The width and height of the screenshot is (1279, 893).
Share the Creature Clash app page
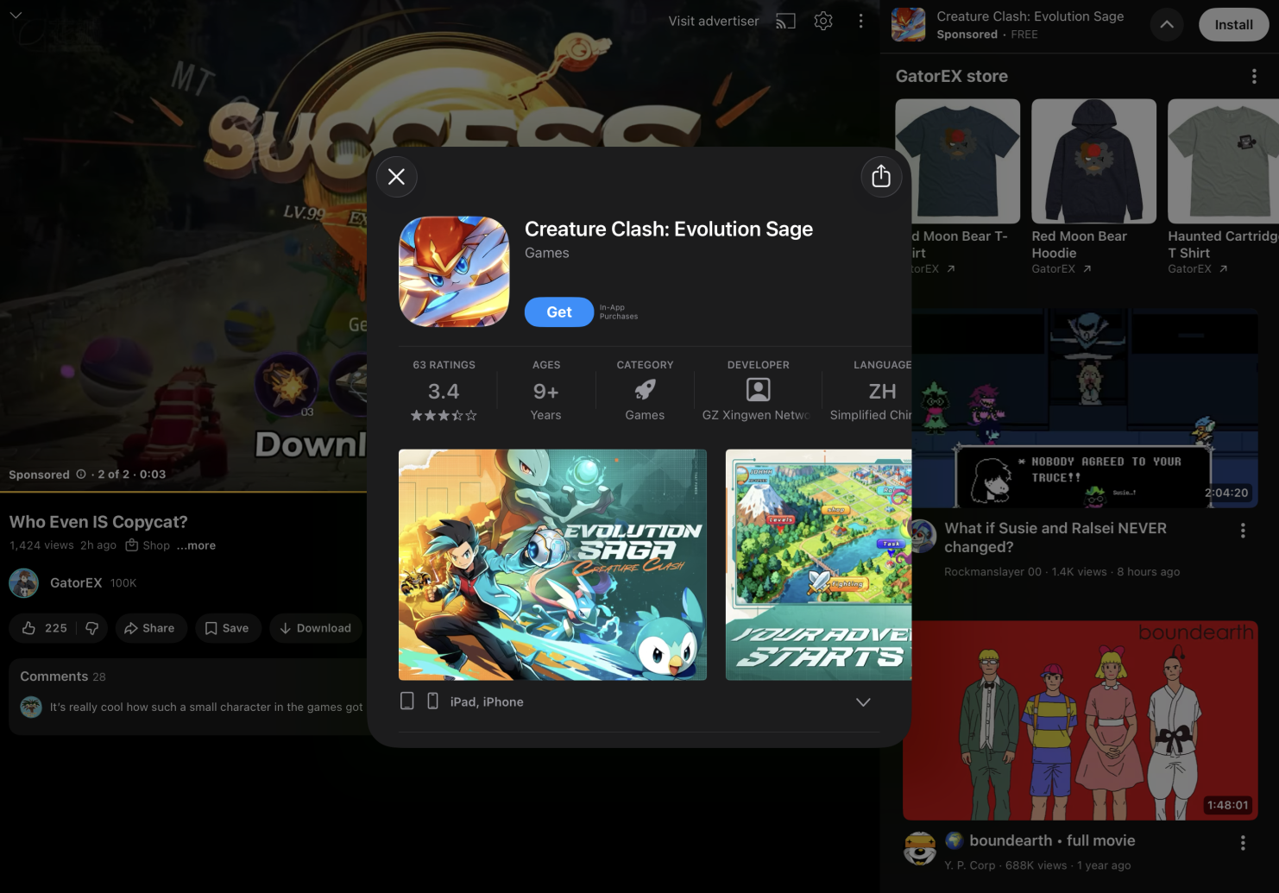click(881, 177)
